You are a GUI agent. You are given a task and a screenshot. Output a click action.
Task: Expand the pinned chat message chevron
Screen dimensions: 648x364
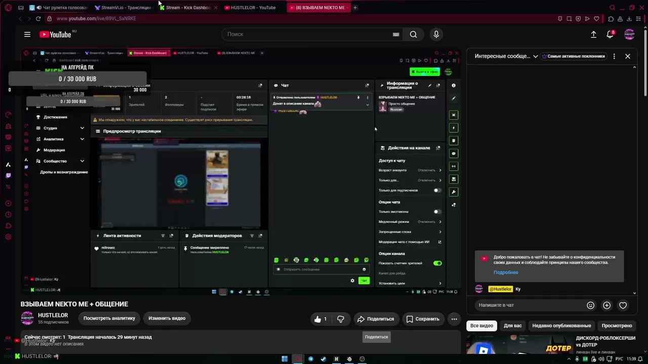(368, 105)
